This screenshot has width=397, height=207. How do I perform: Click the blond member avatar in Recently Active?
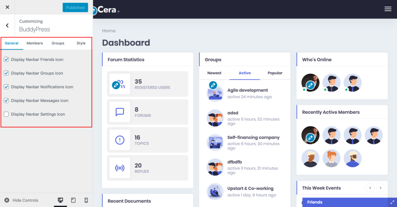click(x=310, y=158)
